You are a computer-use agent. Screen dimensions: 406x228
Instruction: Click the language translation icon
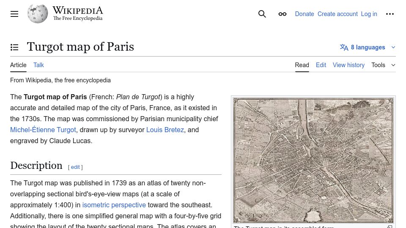coord(344,47)
